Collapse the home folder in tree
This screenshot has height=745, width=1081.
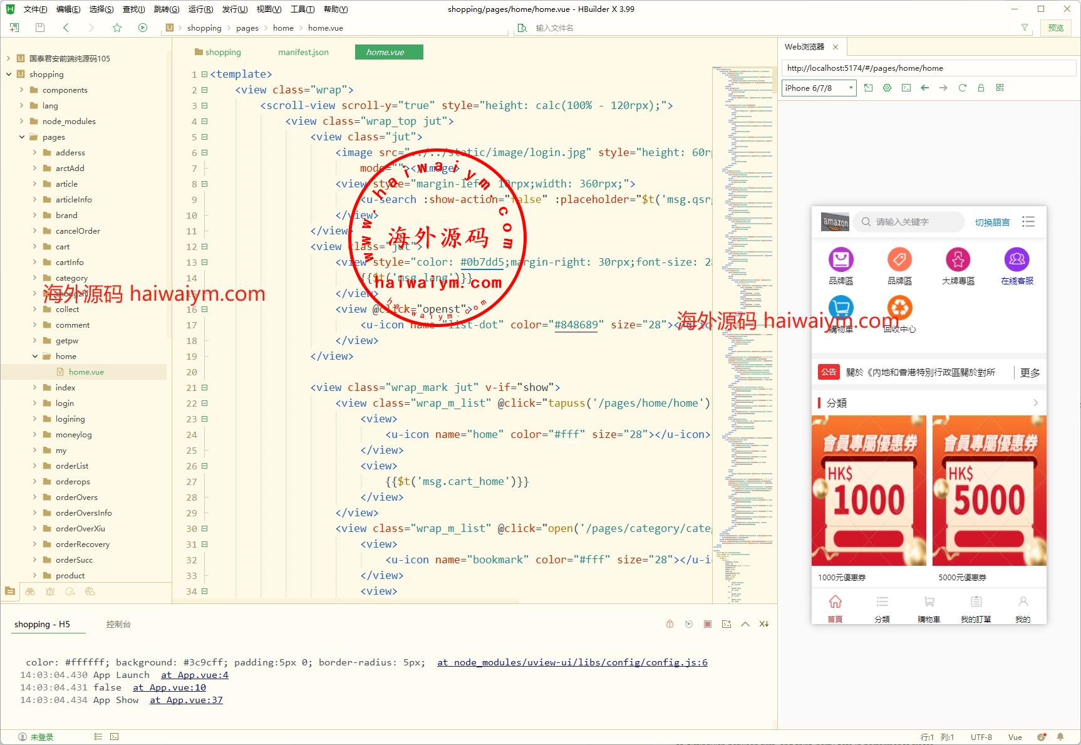(x=35, y=357)
